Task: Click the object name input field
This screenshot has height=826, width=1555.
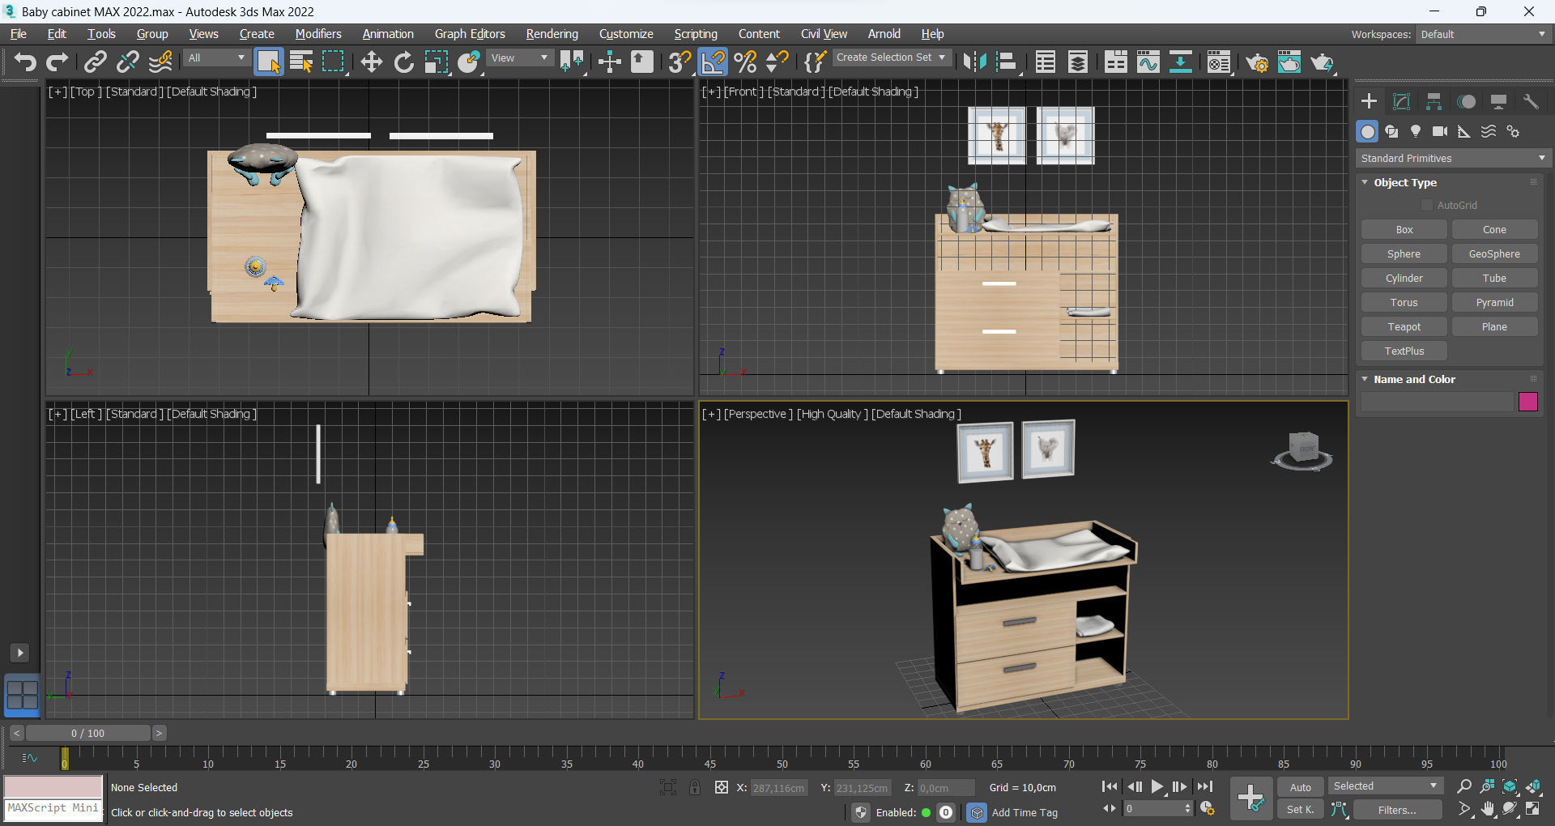Action: tap(1438, 402)
